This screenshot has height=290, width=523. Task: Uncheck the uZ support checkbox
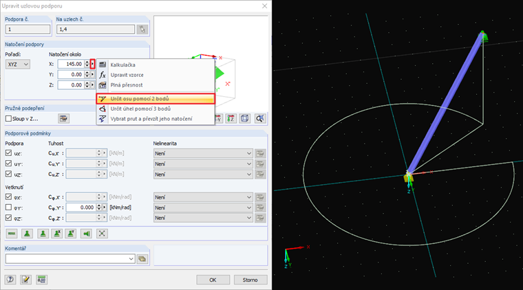click(8, 174)
